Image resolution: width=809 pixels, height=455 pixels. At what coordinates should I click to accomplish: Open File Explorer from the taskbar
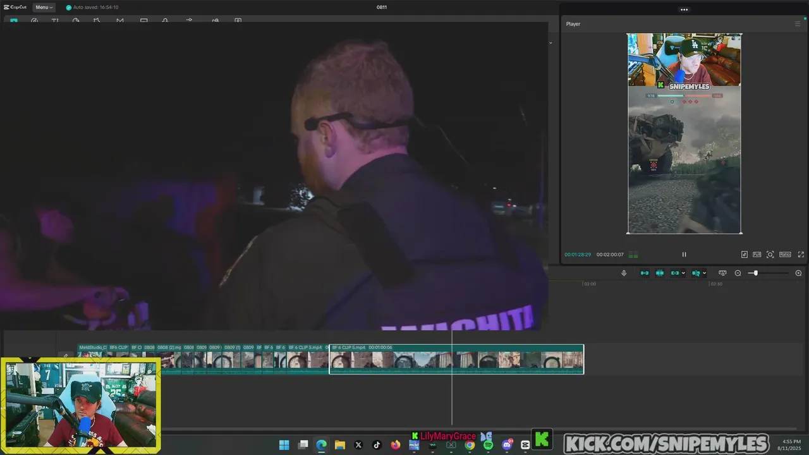point(339,445)
